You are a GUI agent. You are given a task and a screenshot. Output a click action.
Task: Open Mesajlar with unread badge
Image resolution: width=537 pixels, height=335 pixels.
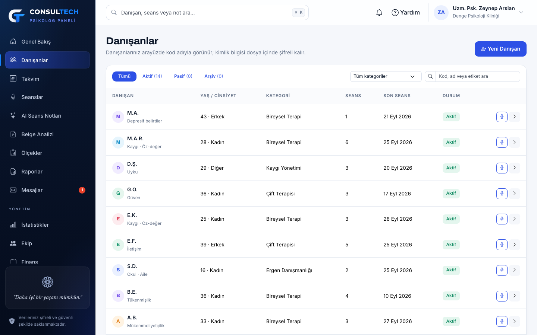click(x=47, y=190)
